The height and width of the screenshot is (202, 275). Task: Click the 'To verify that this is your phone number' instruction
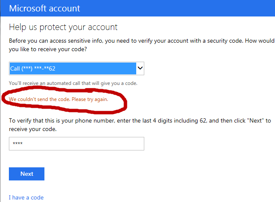click(106, 120)
